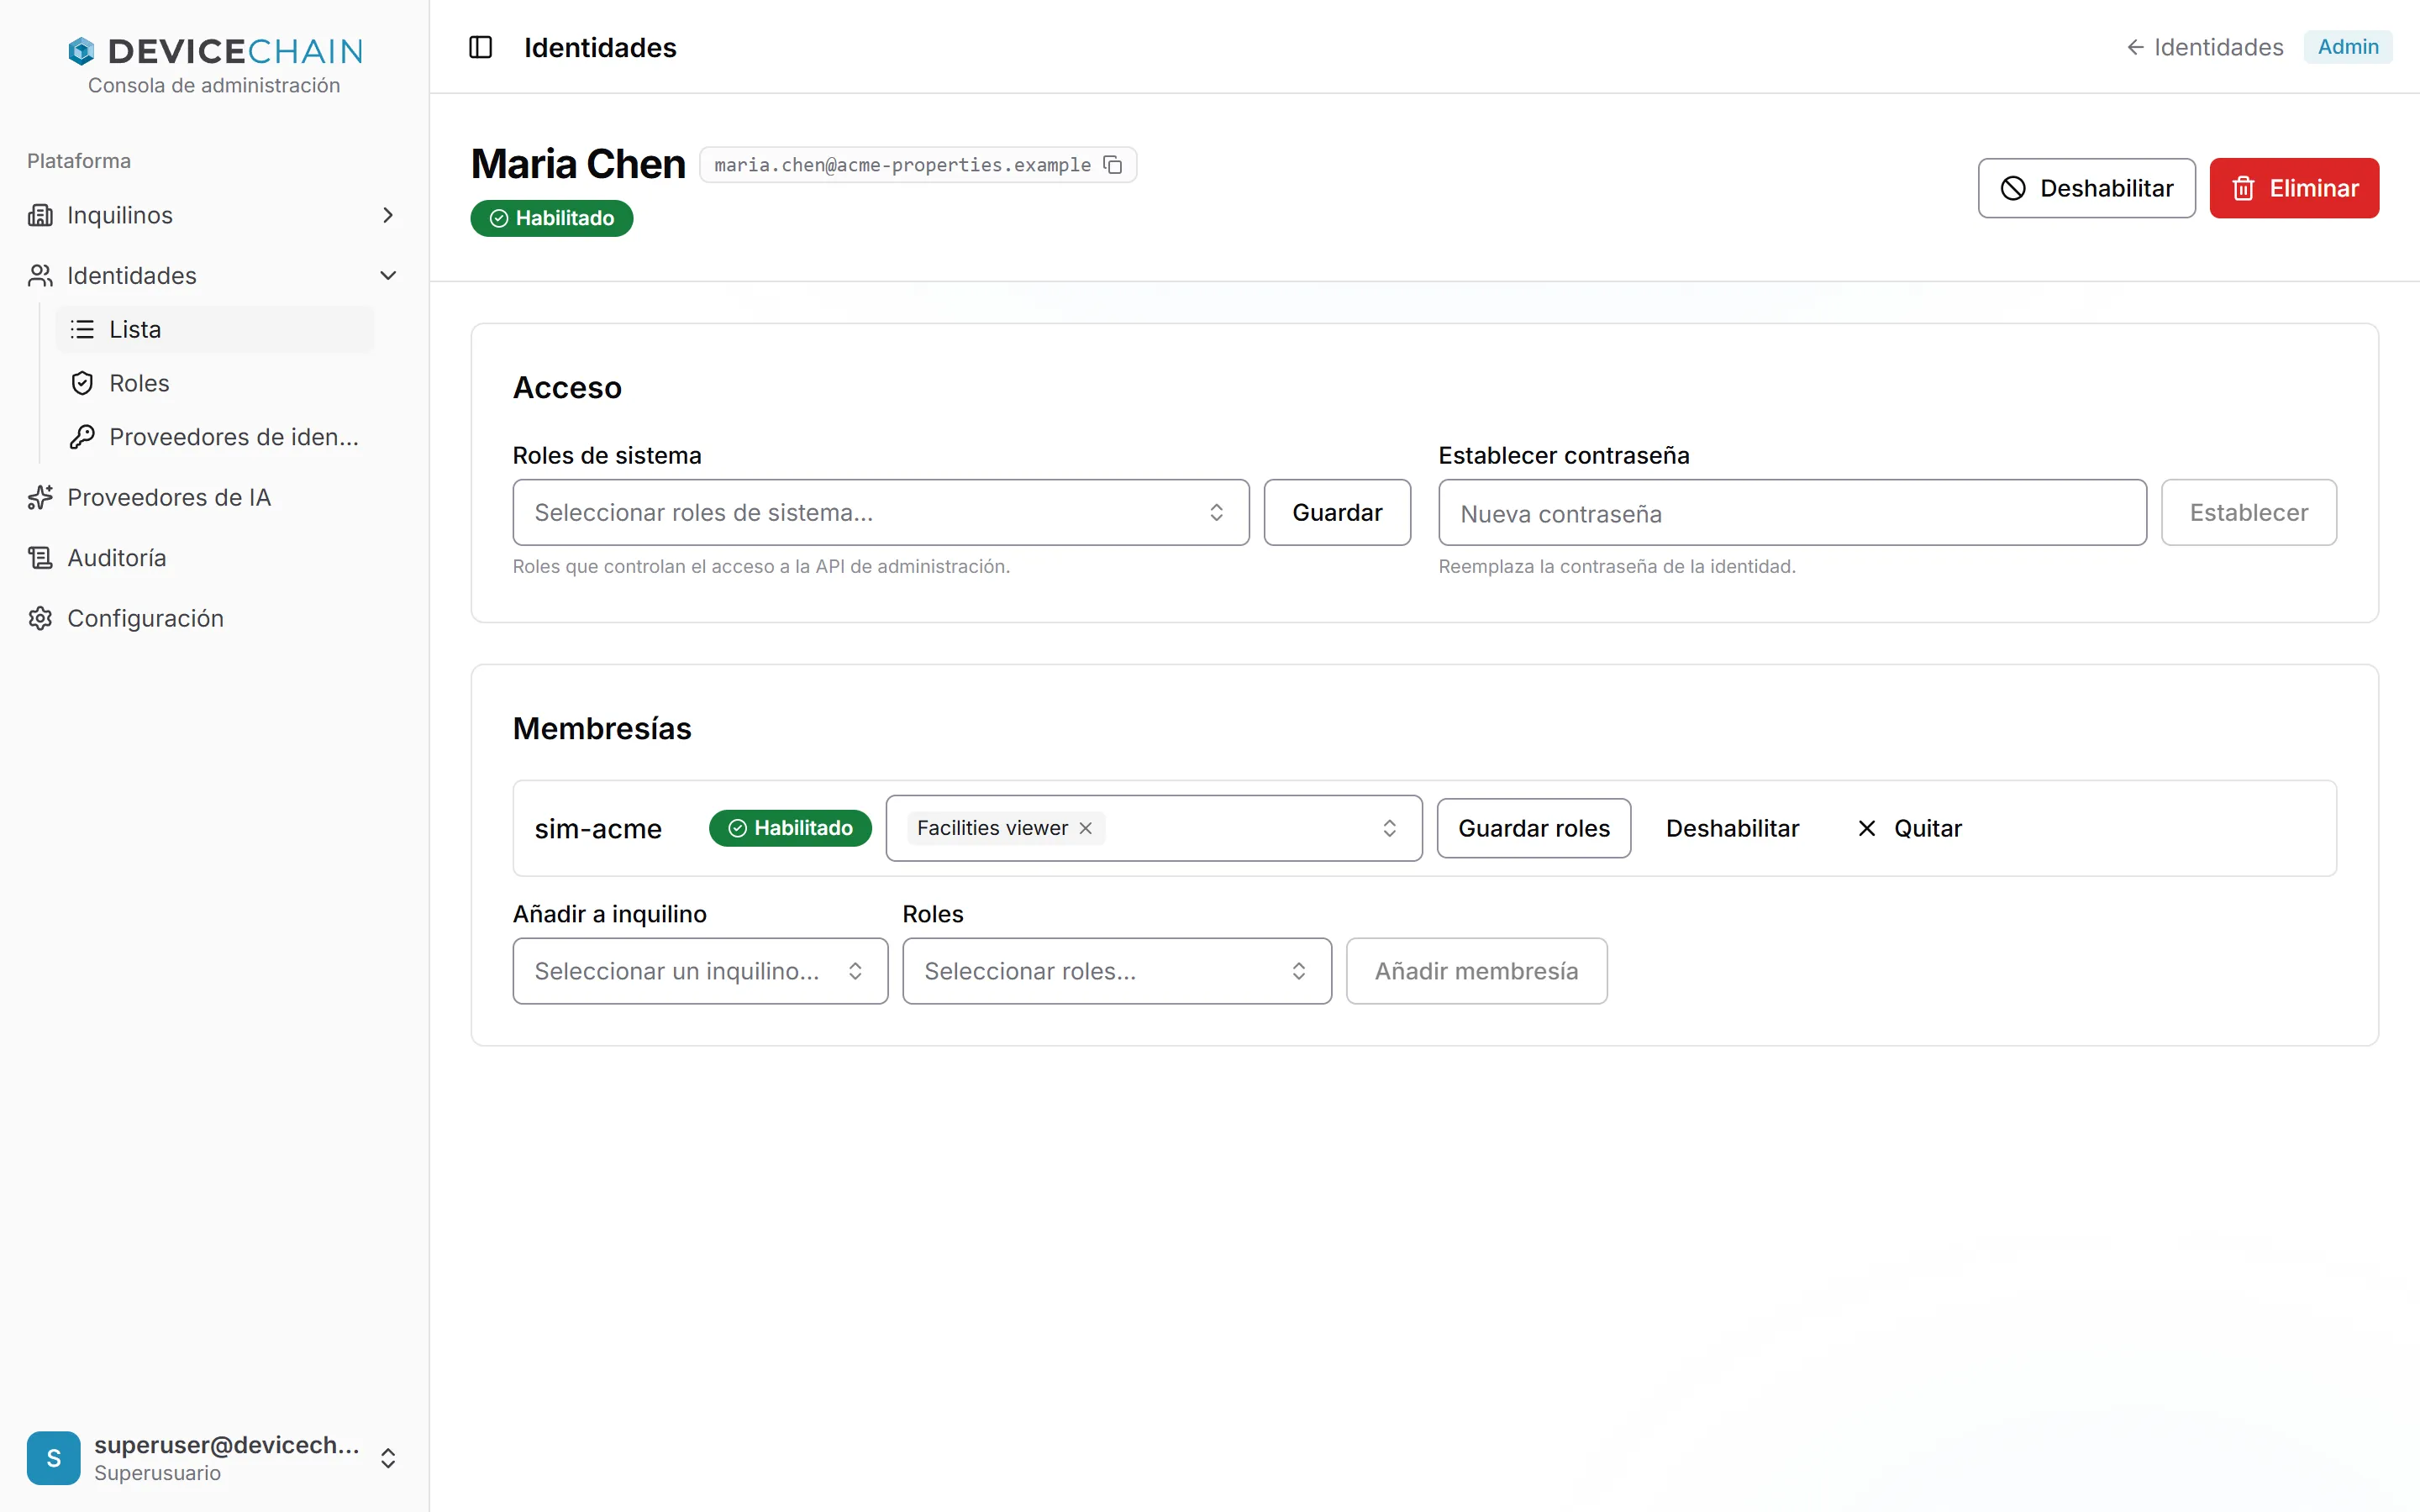The width and height of the screenshot is (2420, 1512).
Task: Expand the Inquilinos chevron
Action: [388, 215]
